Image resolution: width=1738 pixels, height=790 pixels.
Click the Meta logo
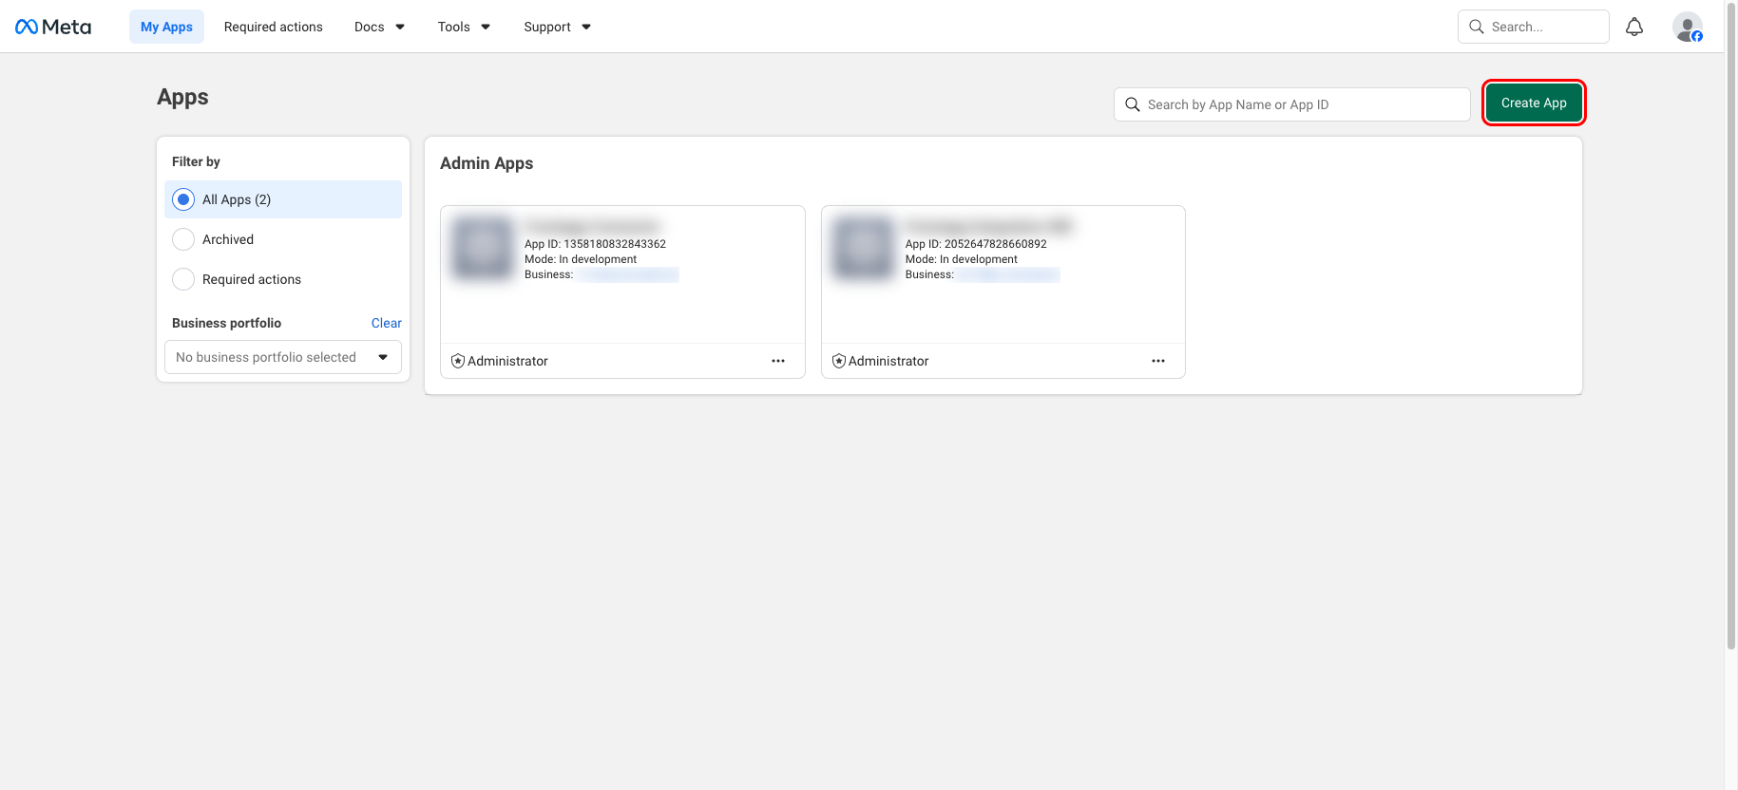tap(53, 27)
